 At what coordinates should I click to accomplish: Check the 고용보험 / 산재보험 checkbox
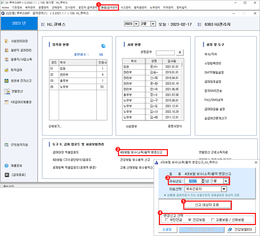tap(213, 220)
